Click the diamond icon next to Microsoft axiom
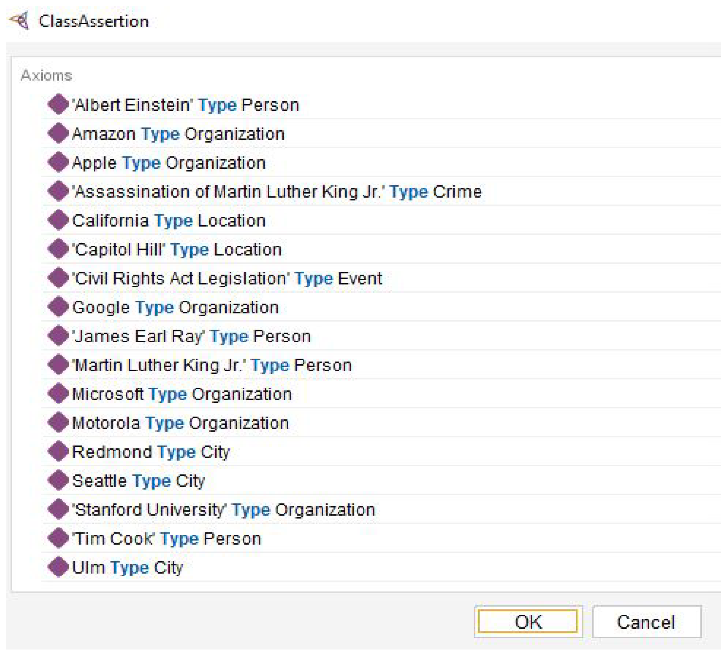Screen dimensions: 728x661 coord(58,393)
